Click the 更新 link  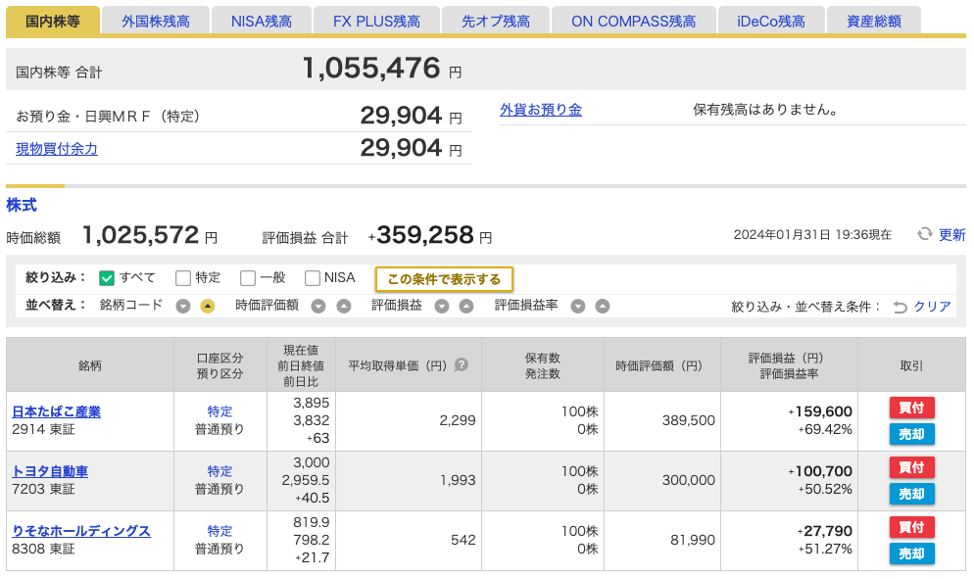pos(951,235)
